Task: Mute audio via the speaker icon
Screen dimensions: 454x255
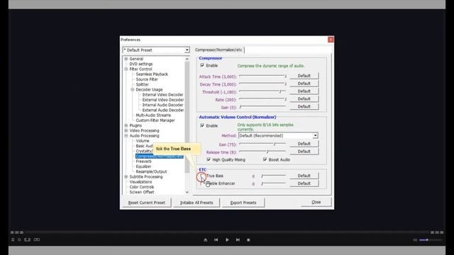Action: pos(415,240)
